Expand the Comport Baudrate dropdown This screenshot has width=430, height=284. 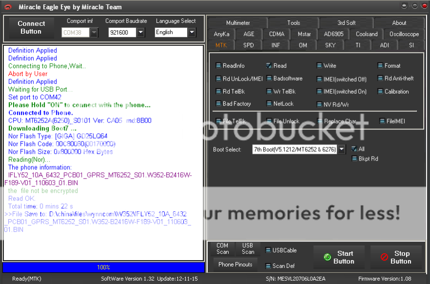click(141, 32)
